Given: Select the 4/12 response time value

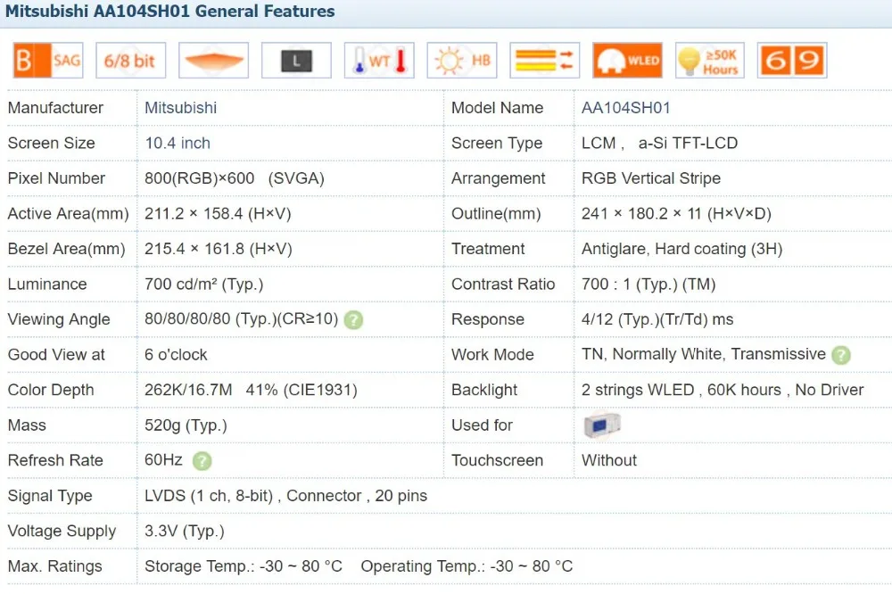Looking at the screenshot, I should [x=657, y=320].
